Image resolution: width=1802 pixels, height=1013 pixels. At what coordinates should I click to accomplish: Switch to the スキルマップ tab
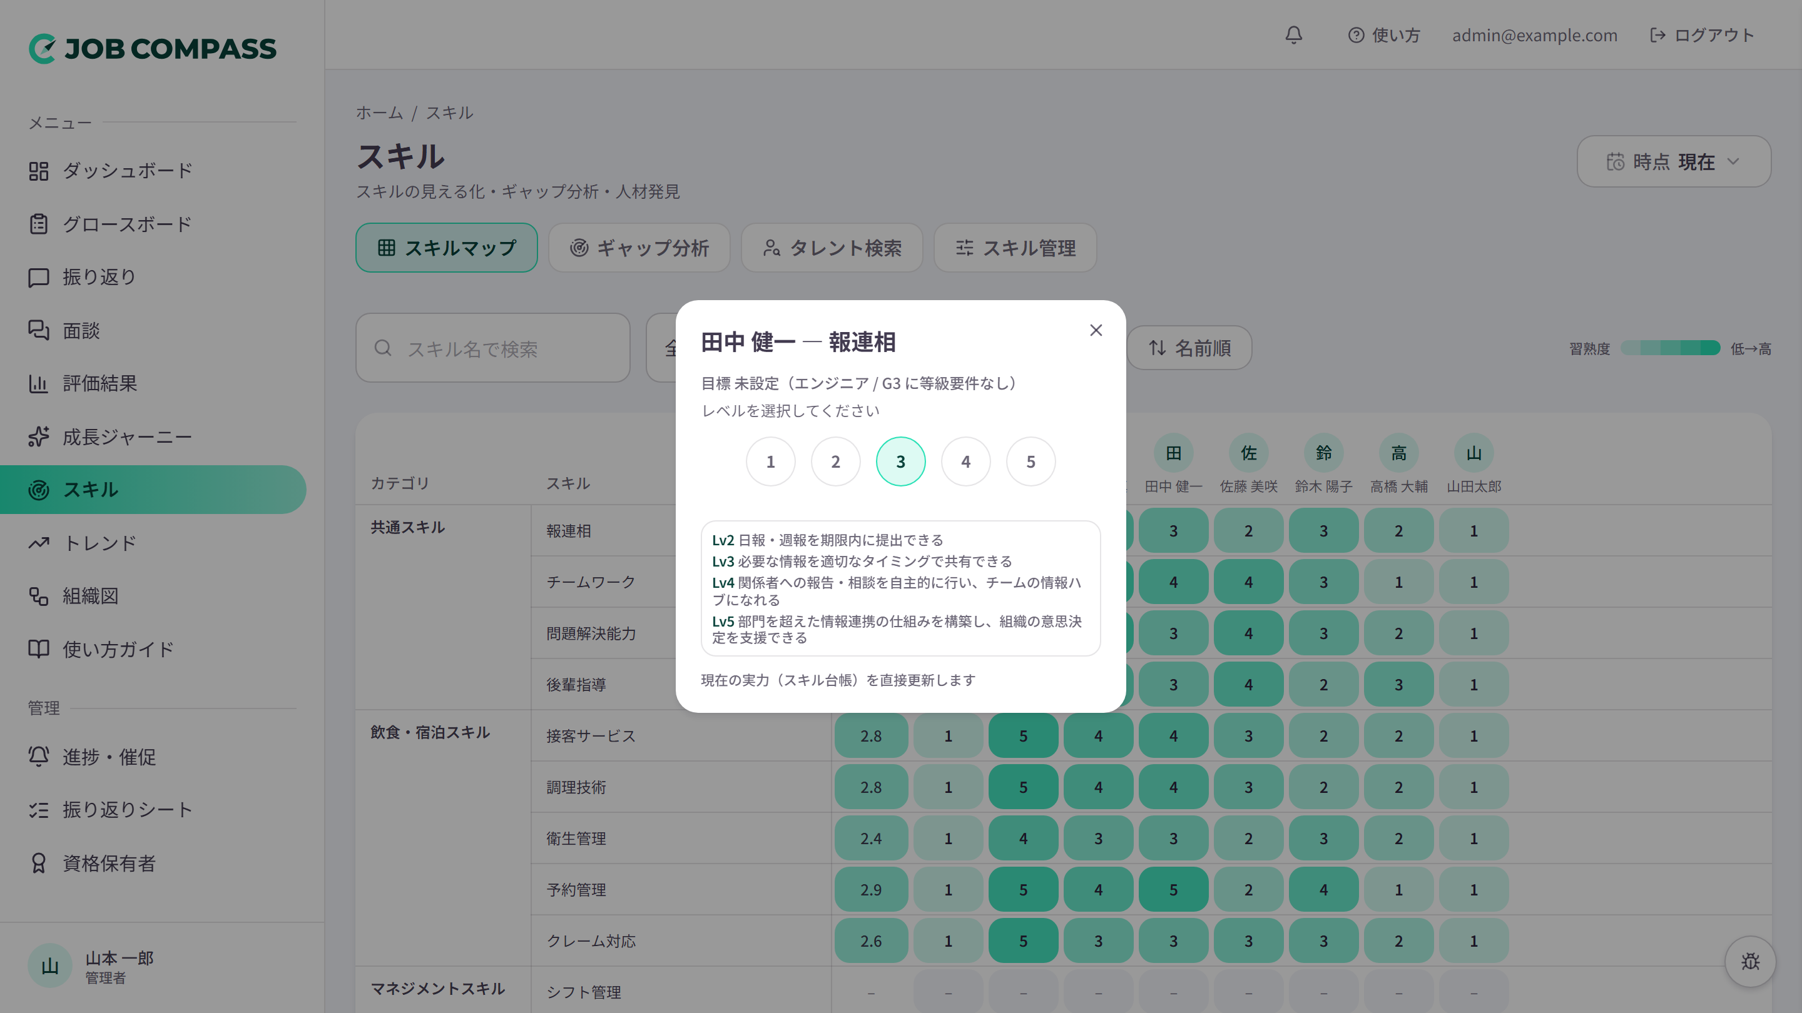pos(446,248)
